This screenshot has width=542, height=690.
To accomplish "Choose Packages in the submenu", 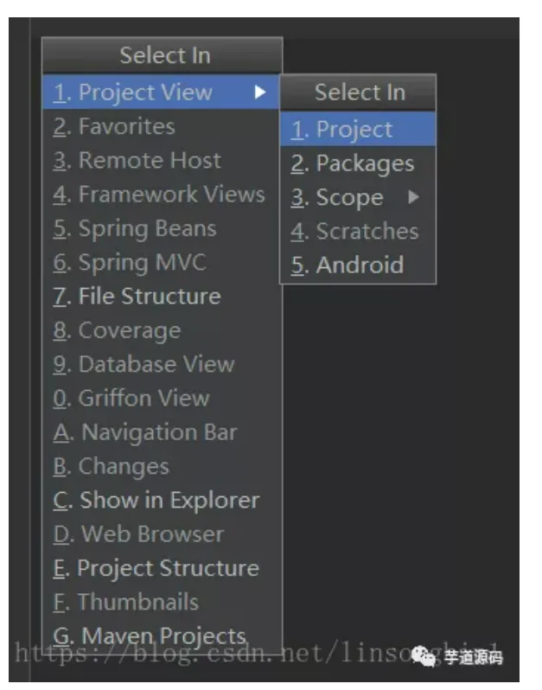I will click(358, 163).
